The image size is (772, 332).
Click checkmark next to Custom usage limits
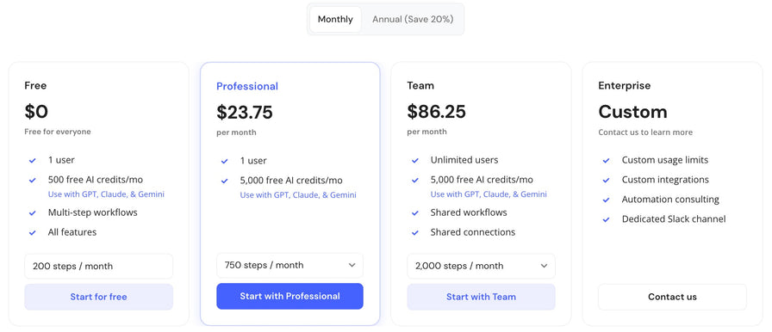pos(606,161)
